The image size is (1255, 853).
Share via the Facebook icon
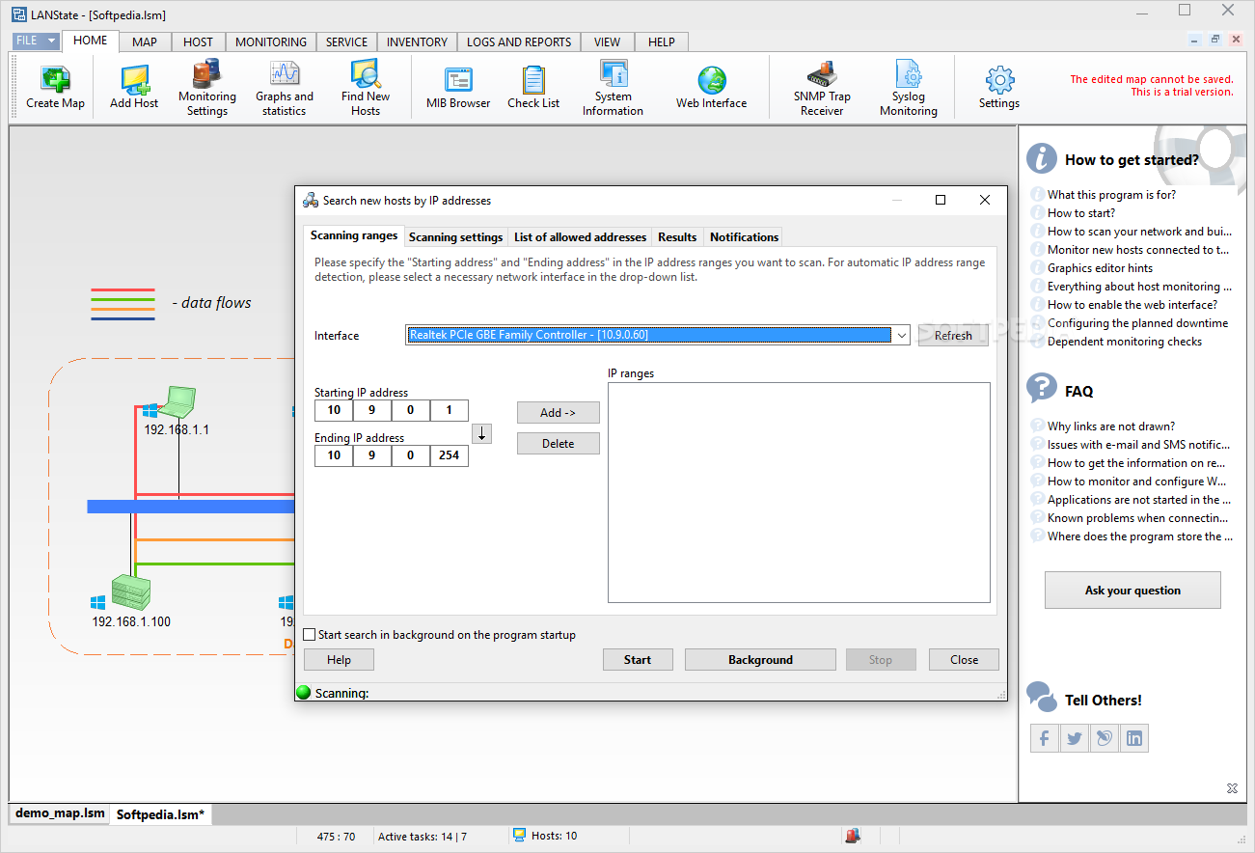click(x=1045, y=738)
